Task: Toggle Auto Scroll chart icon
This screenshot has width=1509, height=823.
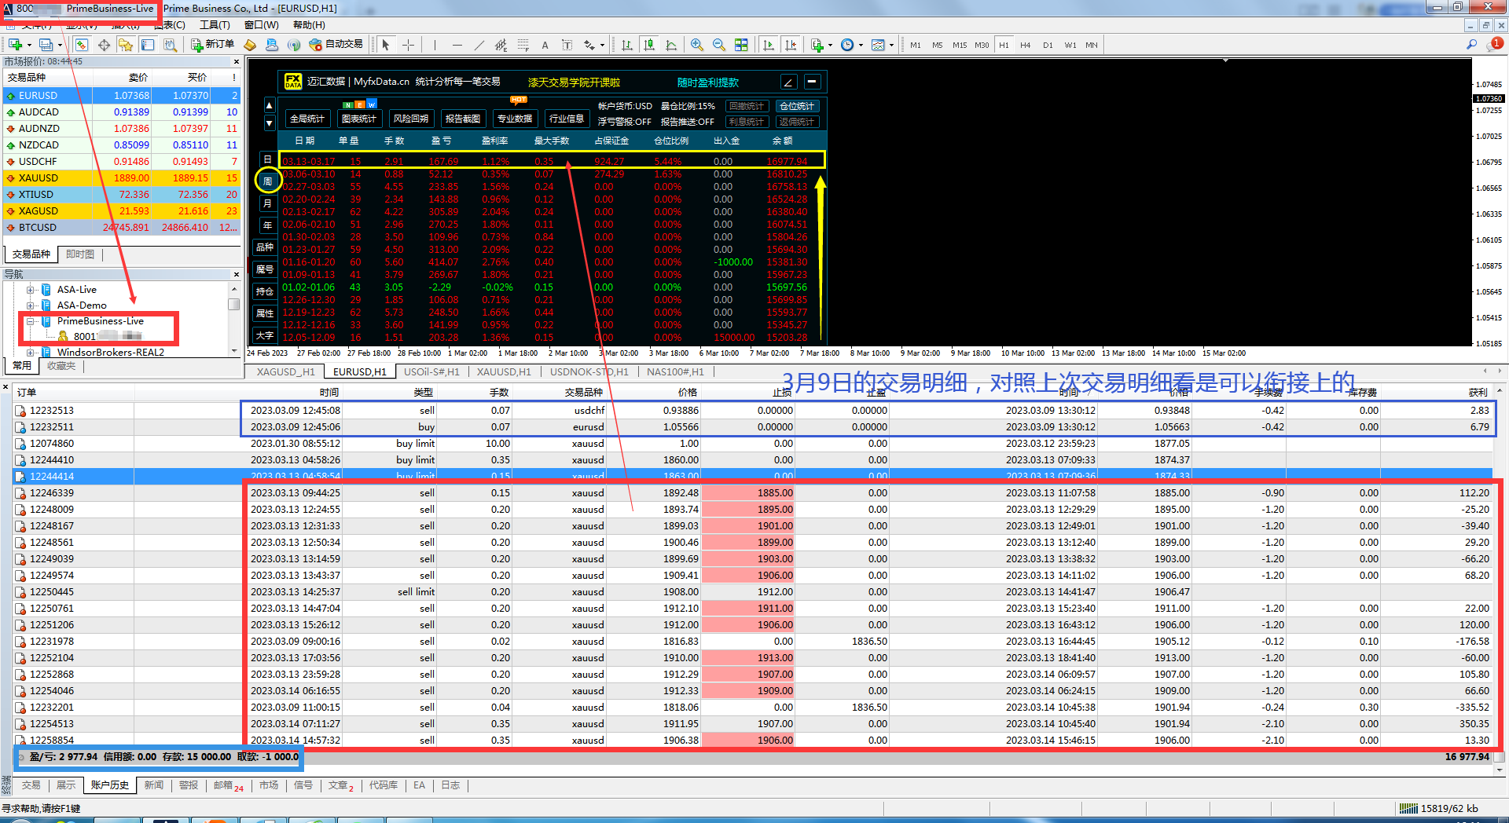Action: 768,45
